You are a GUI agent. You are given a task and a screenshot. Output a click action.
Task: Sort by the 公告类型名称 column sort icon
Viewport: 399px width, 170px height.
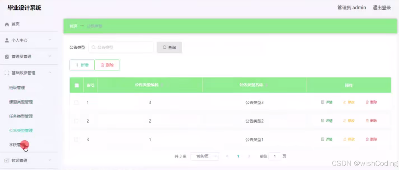[267, 85]
